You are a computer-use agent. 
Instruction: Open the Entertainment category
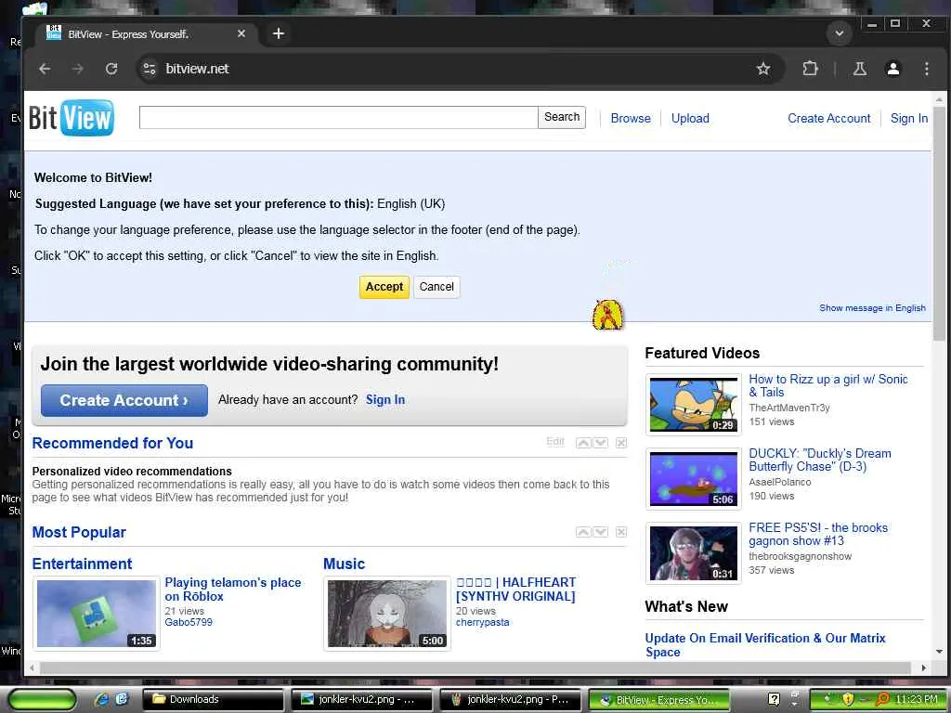click(x=82, y=564)
